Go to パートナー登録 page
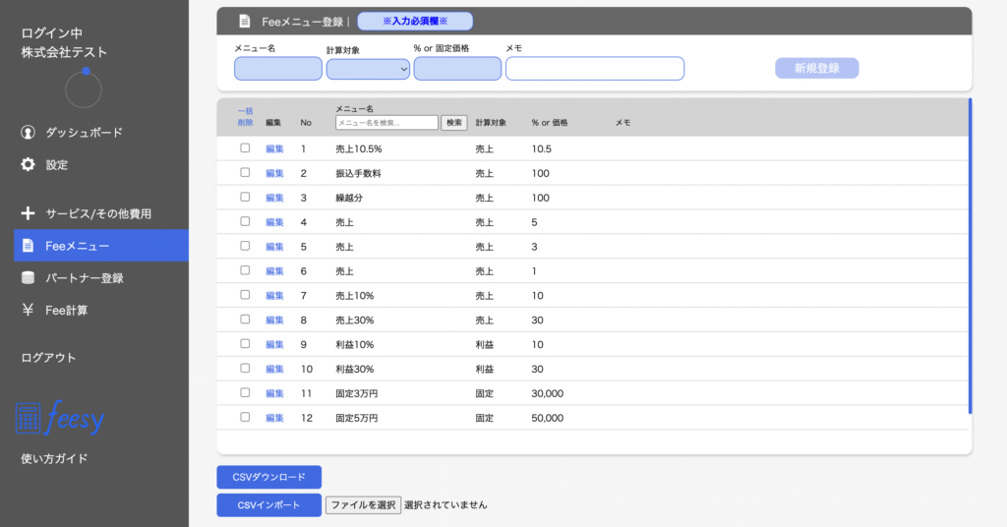 85,278
